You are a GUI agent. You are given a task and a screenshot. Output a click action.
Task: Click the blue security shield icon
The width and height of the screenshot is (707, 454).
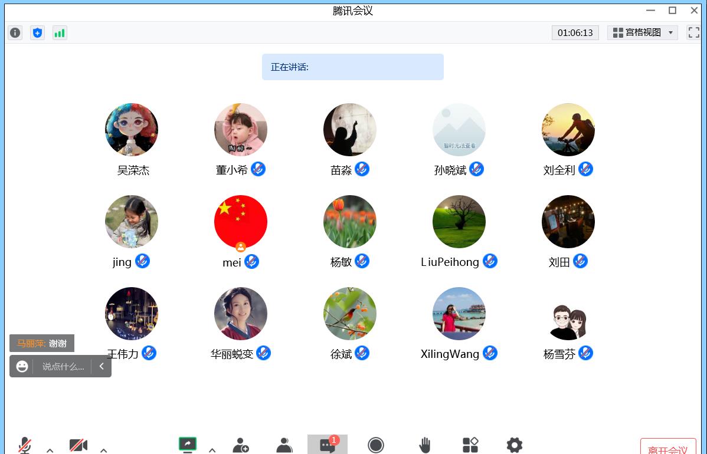pos(37,33)
